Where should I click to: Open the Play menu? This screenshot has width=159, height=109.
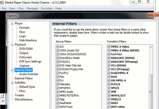21,8
